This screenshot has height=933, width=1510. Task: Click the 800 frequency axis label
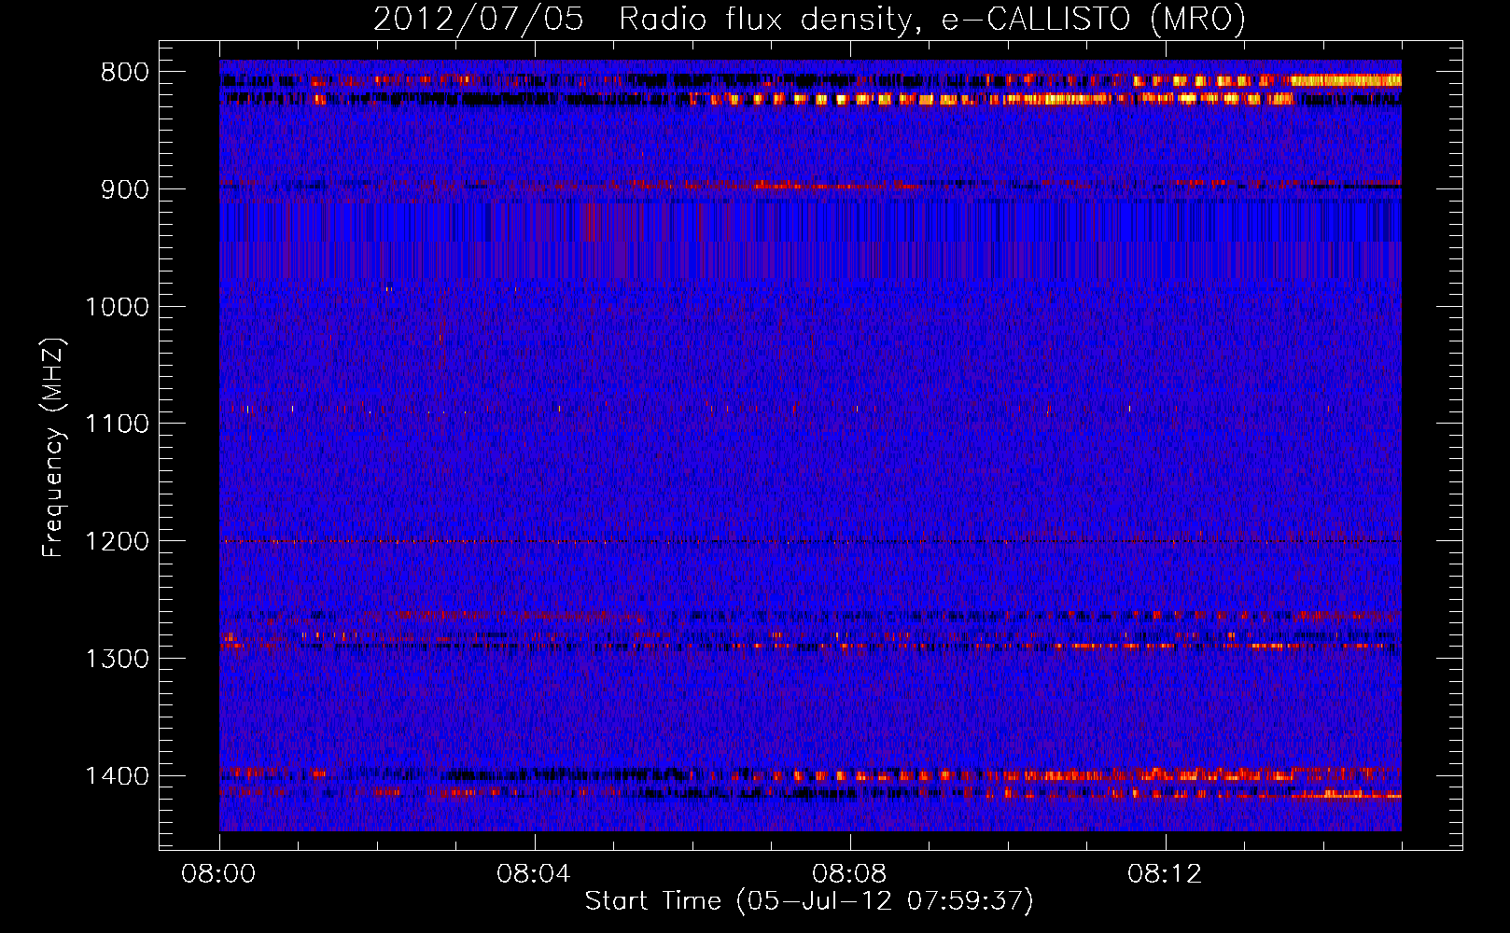[125, 73]
